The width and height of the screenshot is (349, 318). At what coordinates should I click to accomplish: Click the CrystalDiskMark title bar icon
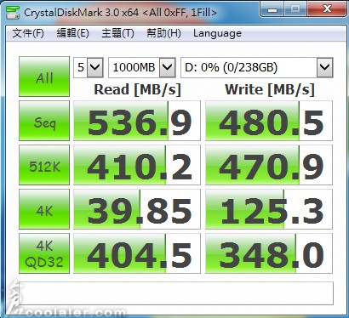pos(13,13)
